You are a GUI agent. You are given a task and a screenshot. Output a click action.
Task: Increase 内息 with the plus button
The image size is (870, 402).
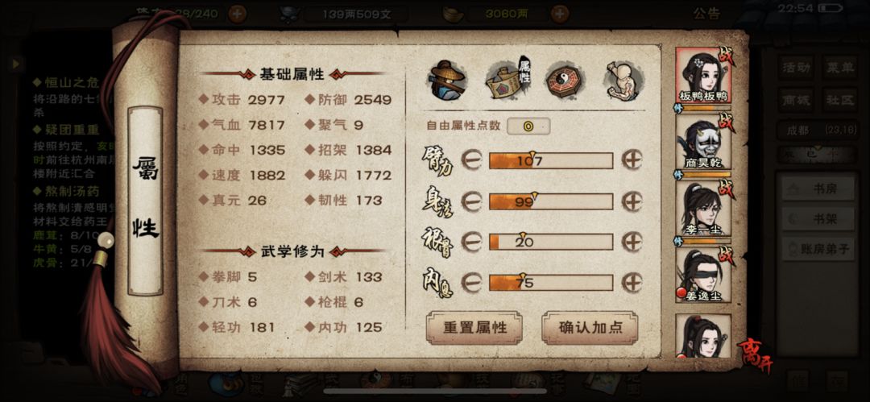point(632,283)
